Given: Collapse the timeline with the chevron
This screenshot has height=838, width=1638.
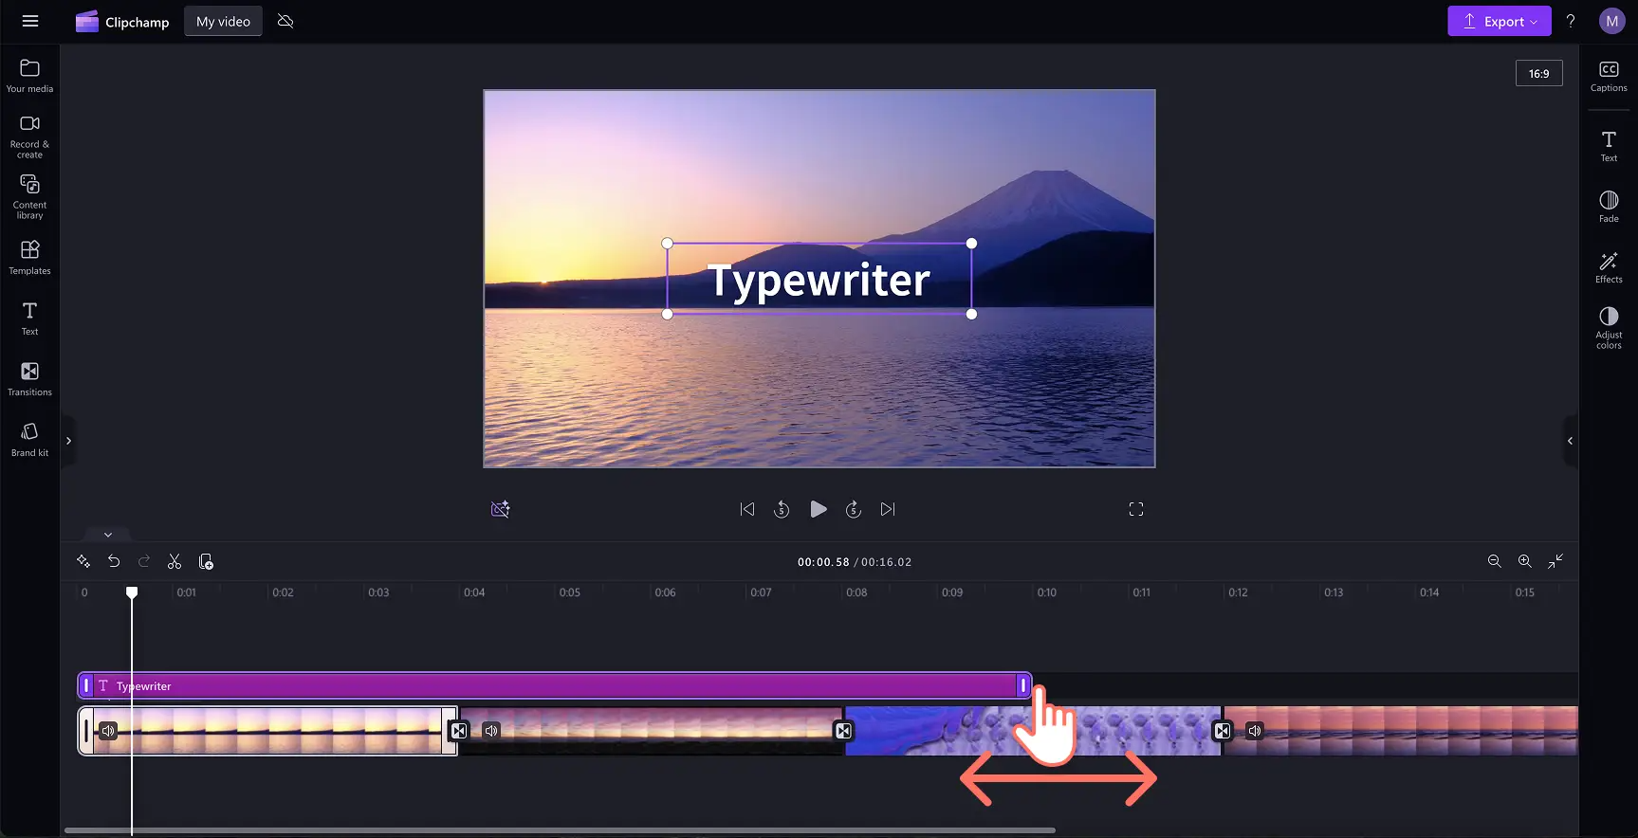Looking at the screenshot, I should pyautogui.click(x=108, y=535).
